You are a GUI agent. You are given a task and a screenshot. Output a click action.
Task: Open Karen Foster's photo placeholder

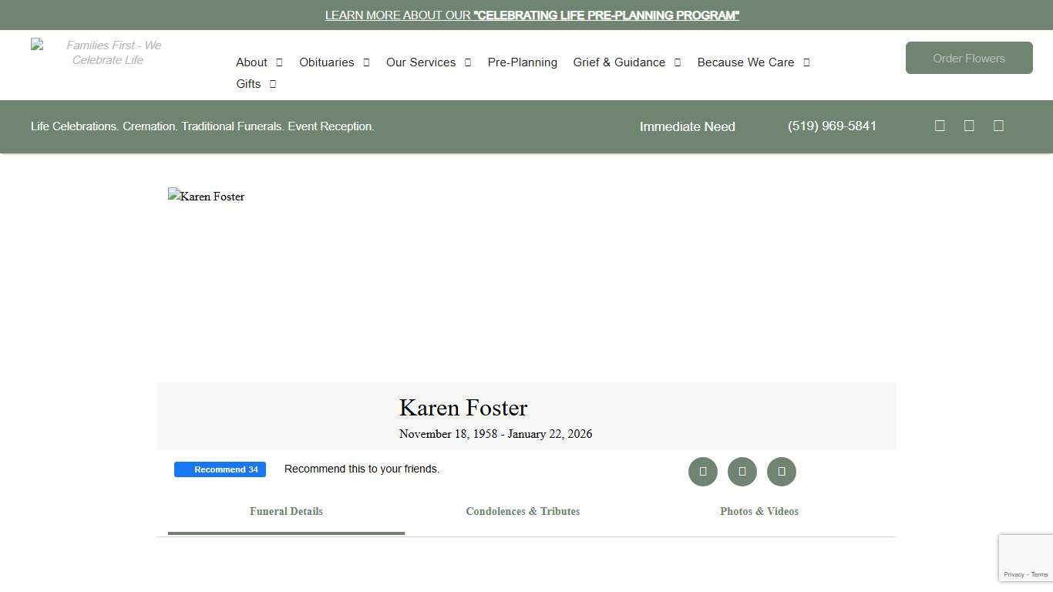click(206, 197)
